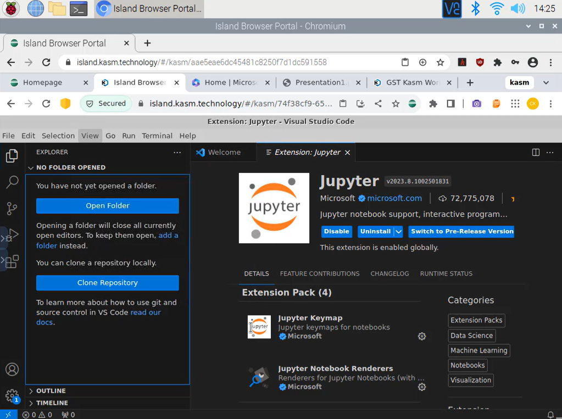This screenshot has height=419, width=562.
Task: Click the inner browser share icon
Action: coord(378,104)
